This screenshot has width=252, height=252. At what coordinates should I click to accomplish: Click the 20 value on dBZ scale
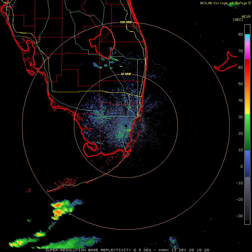point(241,133)
